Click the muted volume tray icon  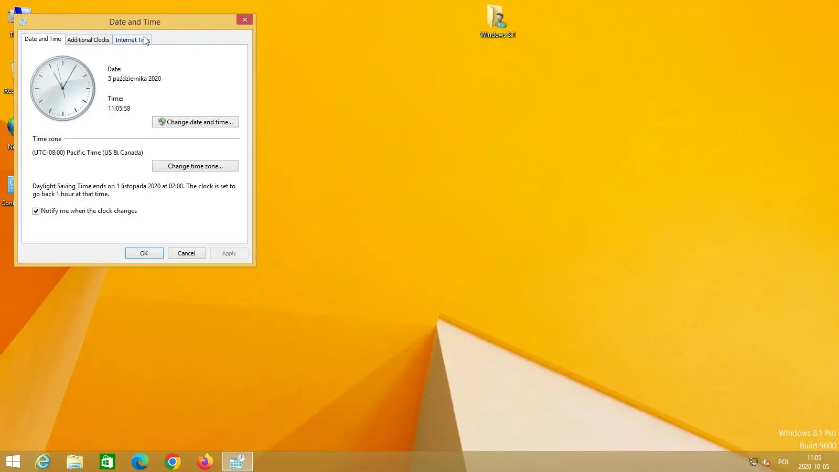(x=766, y=462)
